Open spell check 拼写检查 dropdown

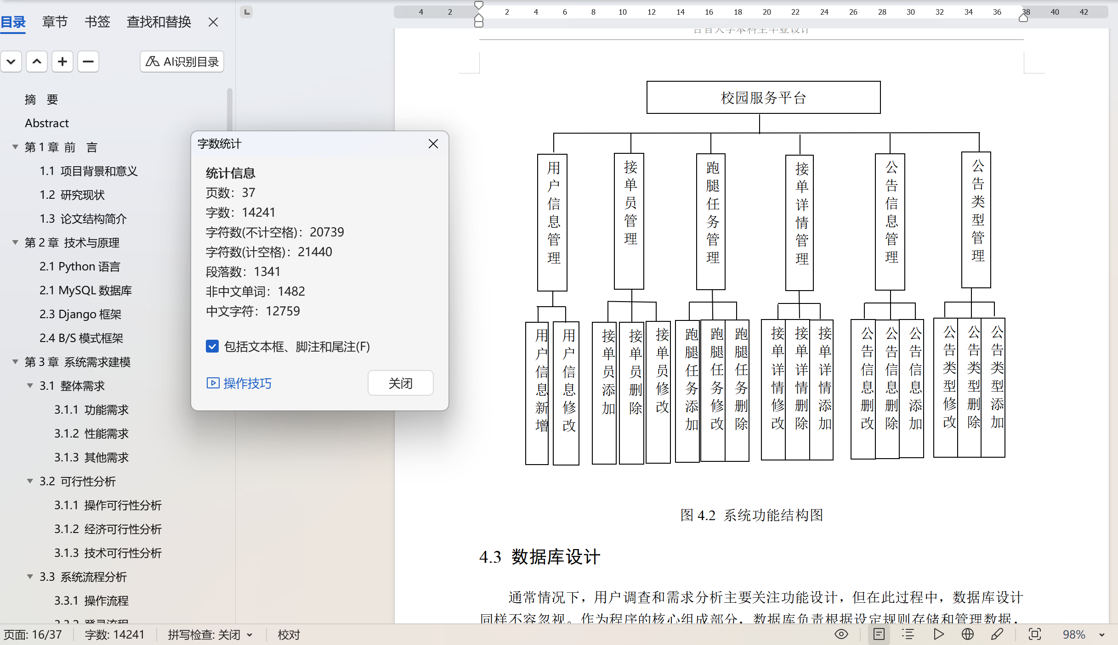pos(250,635)
